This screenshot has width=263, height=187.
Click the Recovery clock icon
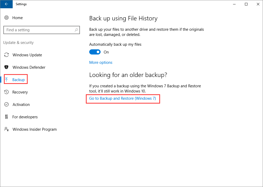(x=6, y=92)
